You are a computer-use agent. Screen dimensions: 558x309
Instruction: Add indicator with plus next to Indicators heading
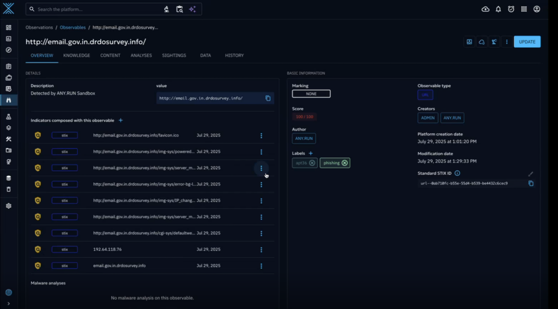click(121, 120)
